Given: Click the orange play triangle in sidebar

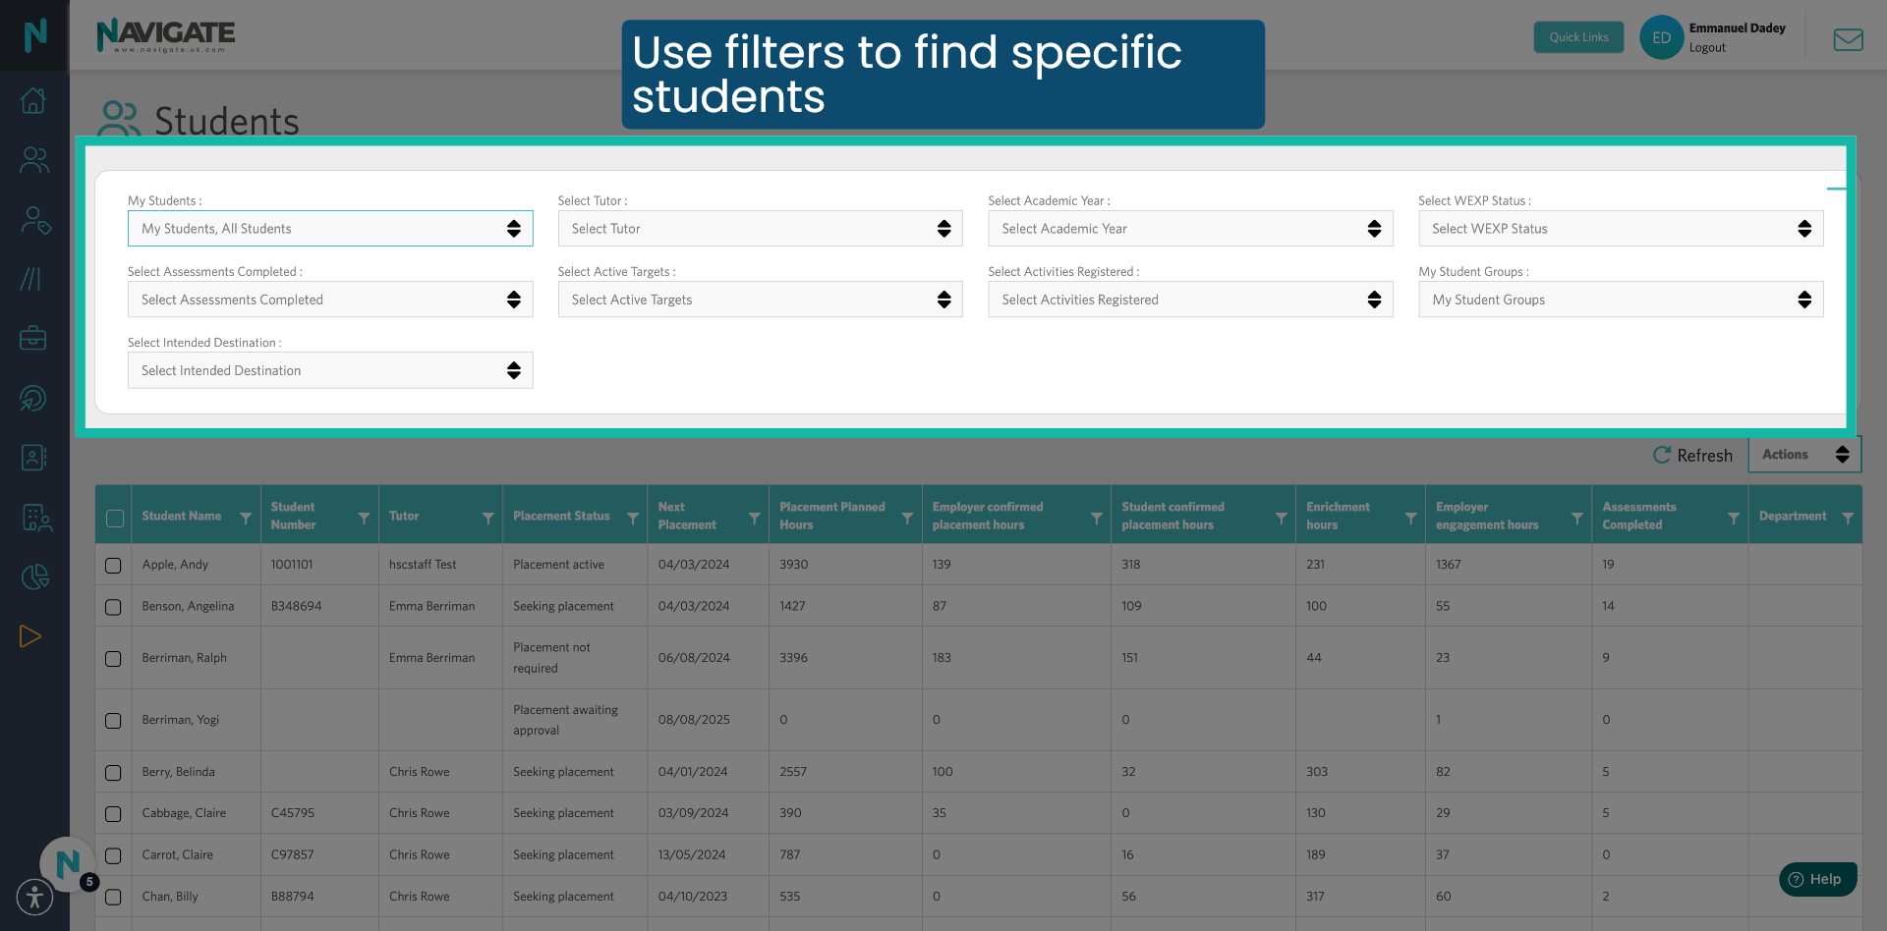Looking at the screenshot, I should tap(30, 636).
